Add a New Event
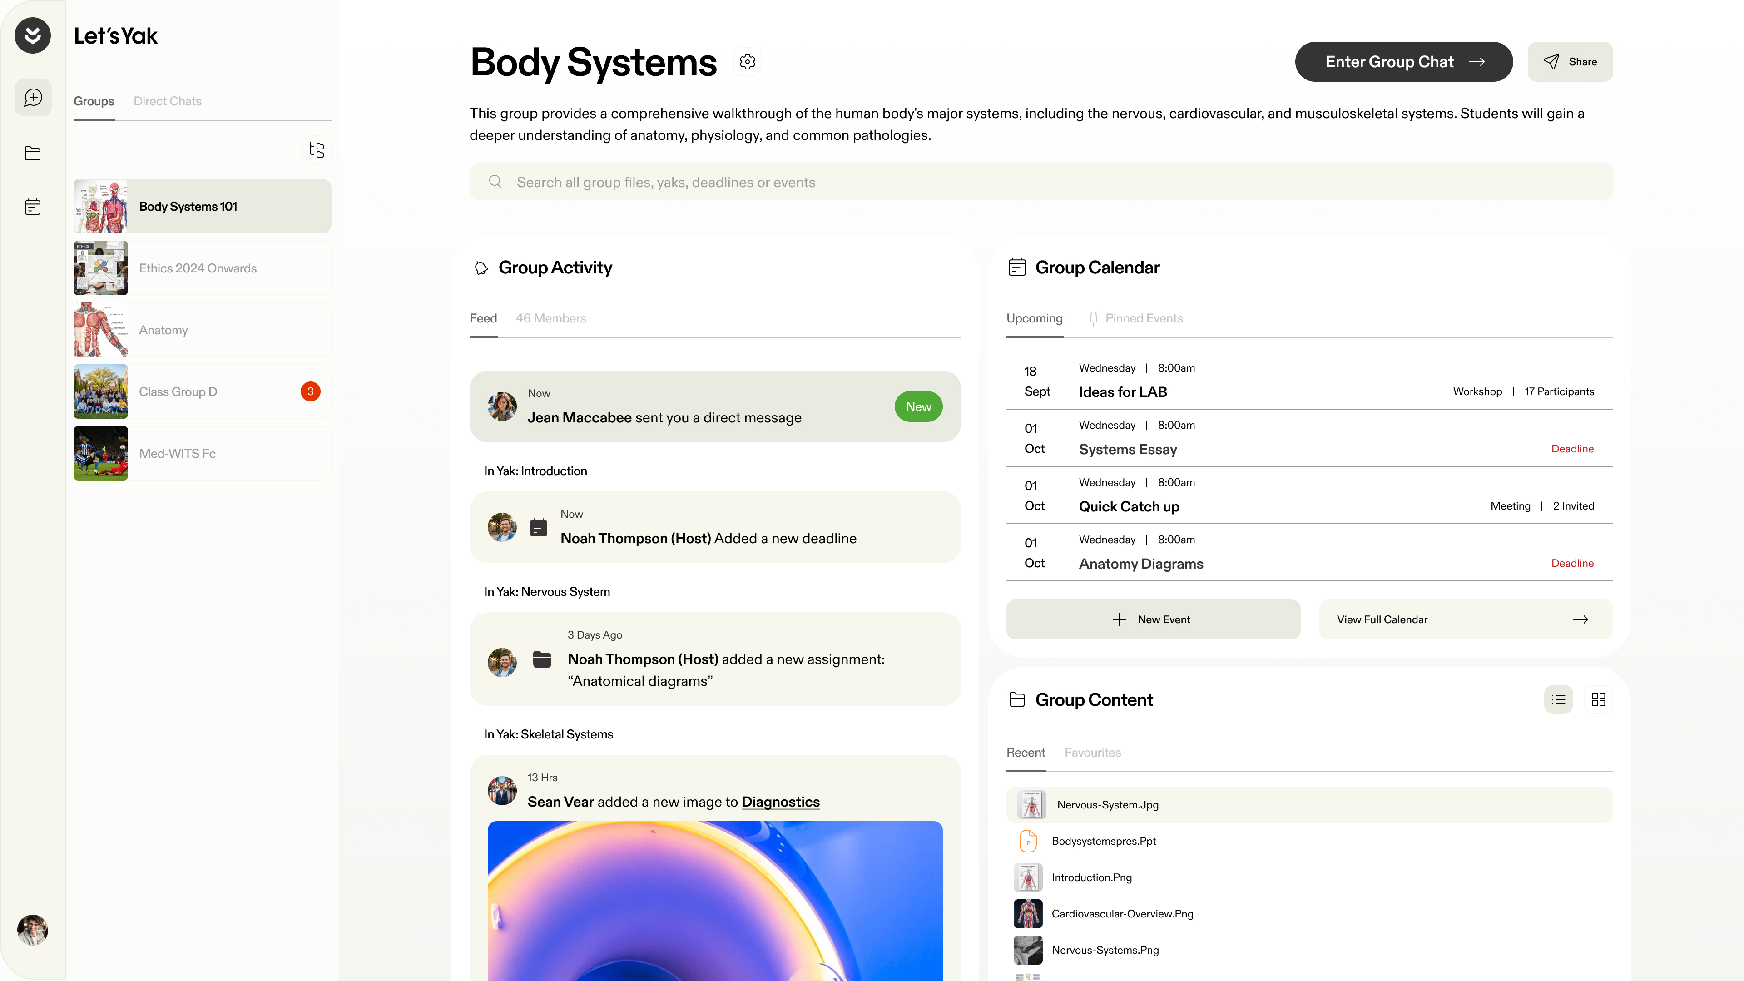Screen dimensions: 1744x981 click(1153, 619)
